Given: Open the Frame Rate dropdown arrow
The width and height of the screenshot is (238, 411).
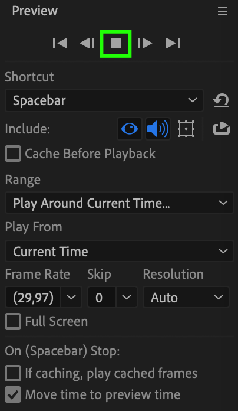Looking at the screenshot, I should pyautogui.click(x=71, y=297).
